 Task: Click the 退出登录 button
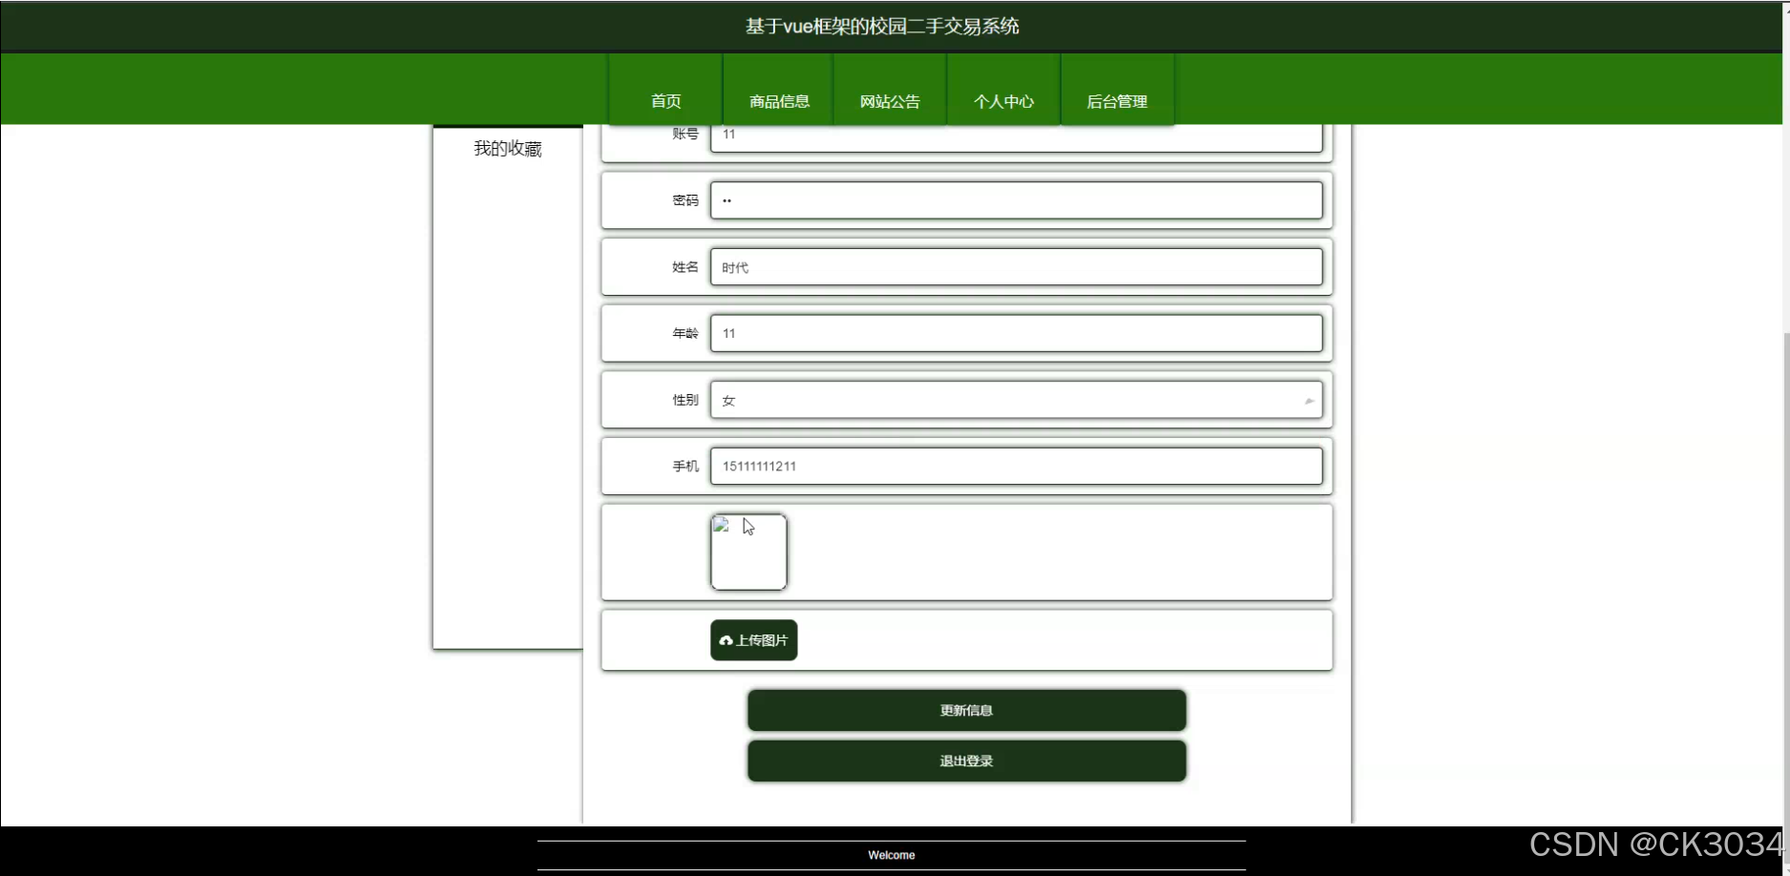coord(966,761)
